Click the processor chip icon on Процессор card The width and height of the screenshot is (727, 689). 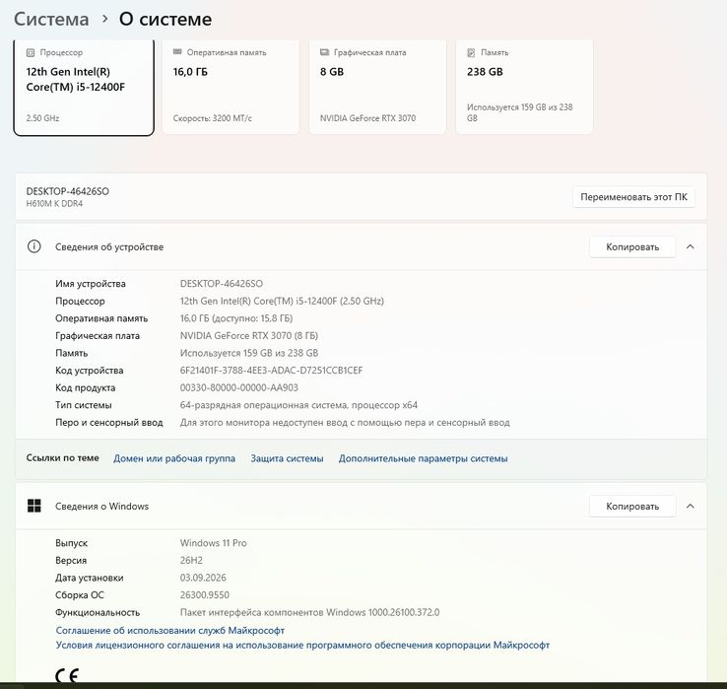click(x=31, y=53)
